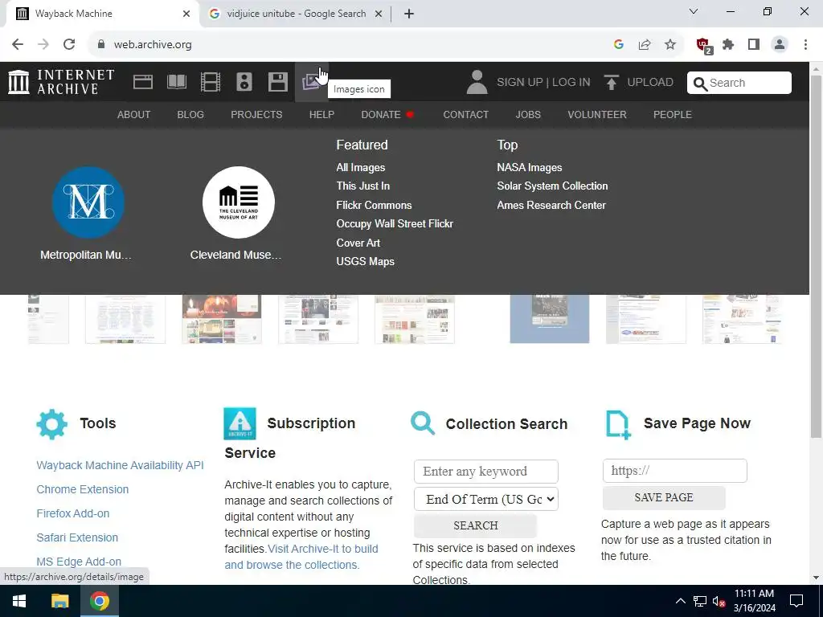Switch to vidjuice unitube Google Search tab
823x617 pixels.
[296, 14]
